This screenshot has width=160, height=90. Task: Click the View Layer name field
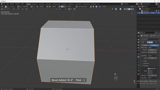click(x=149, y=4)
